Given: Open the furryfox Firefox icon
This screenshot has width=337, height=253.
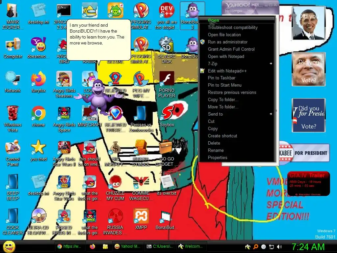Looking at the screenshot, I should coord(38,82).
